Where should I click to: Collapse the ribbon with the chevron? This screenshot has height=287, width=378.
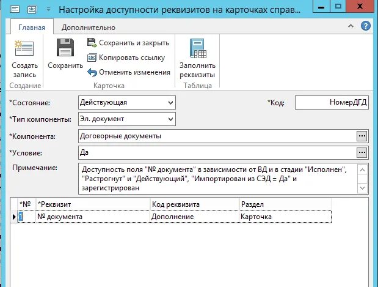pyautogui.click(x=351, y=26)
